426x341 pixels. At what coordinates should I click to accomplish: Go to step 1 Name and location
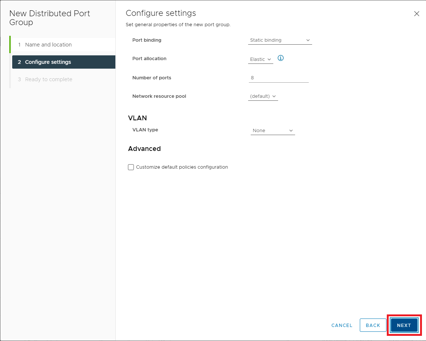(48, 45)
